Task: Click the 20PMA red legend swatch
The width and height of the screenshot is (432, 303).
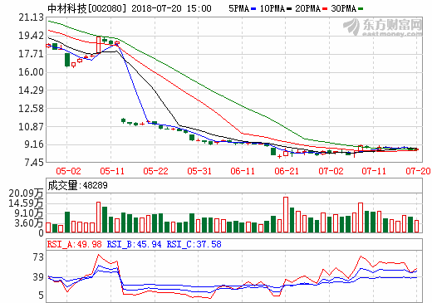Action: (x=325, y=9)
